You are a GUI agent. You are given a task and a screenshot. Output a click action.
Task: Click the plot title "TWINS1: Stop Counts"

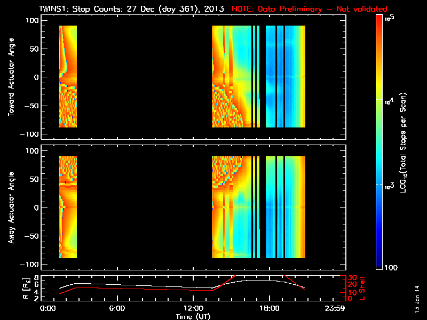(x=81, y=9)
